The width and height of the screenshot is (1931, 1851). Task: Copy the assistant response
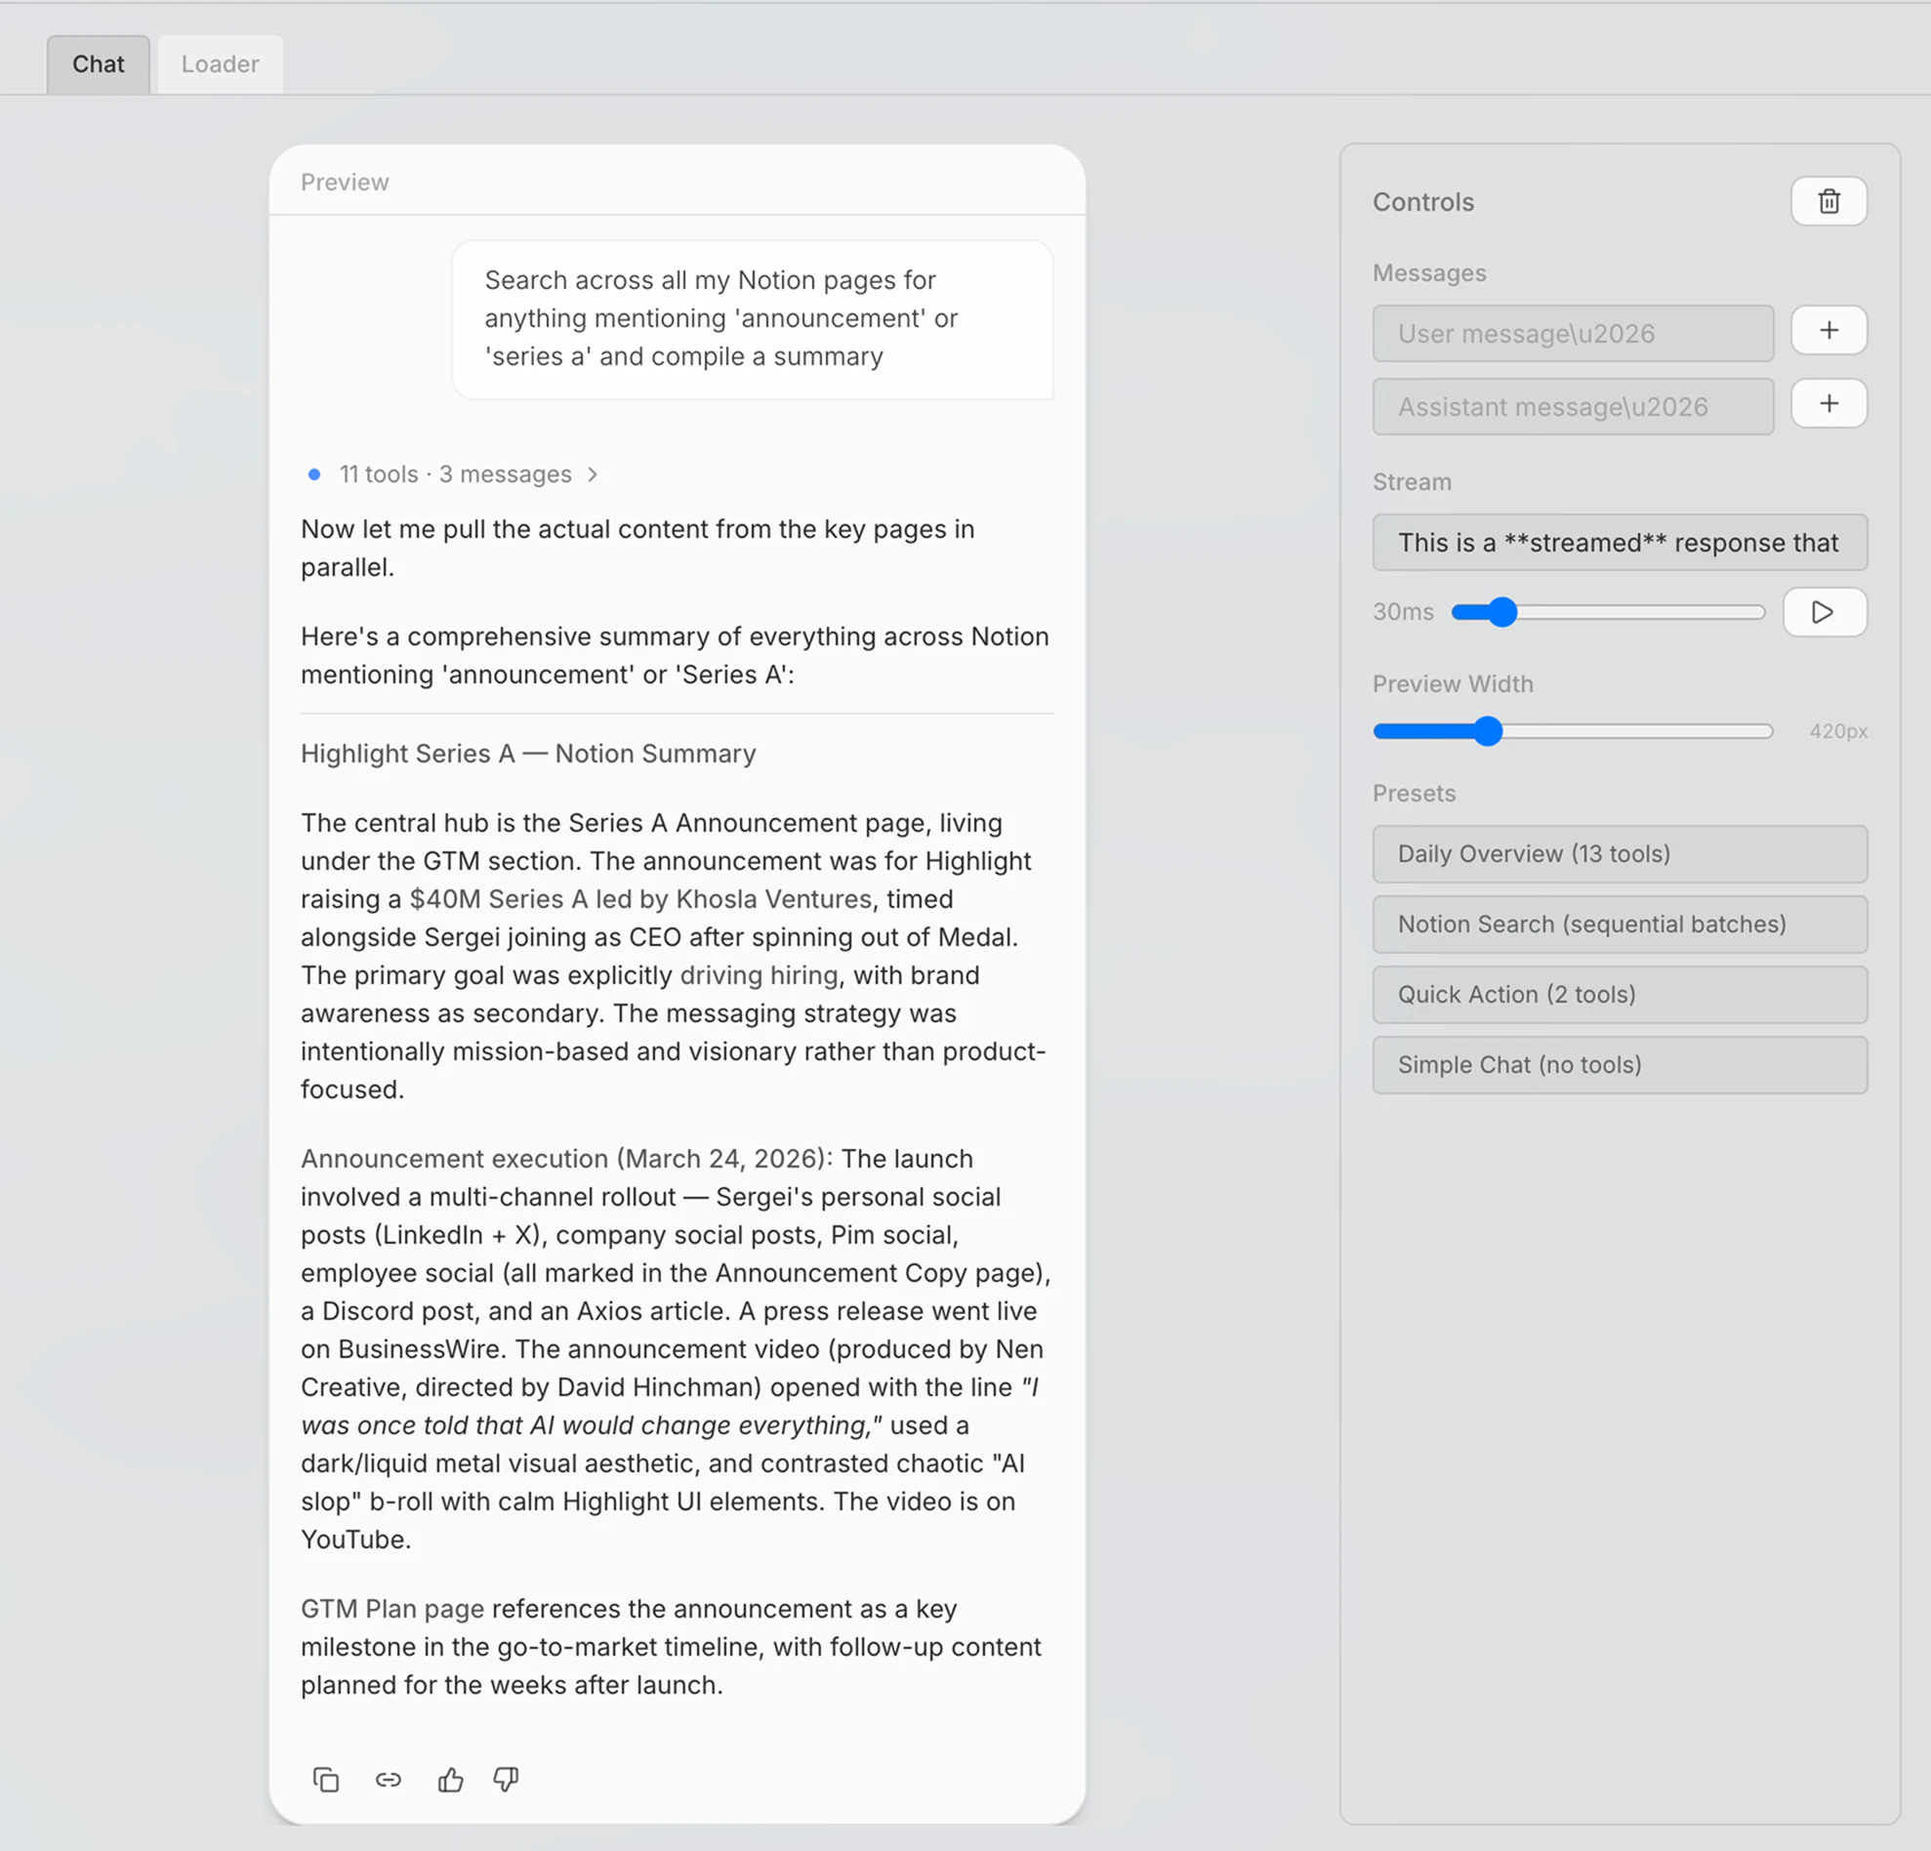[326, 1779]
